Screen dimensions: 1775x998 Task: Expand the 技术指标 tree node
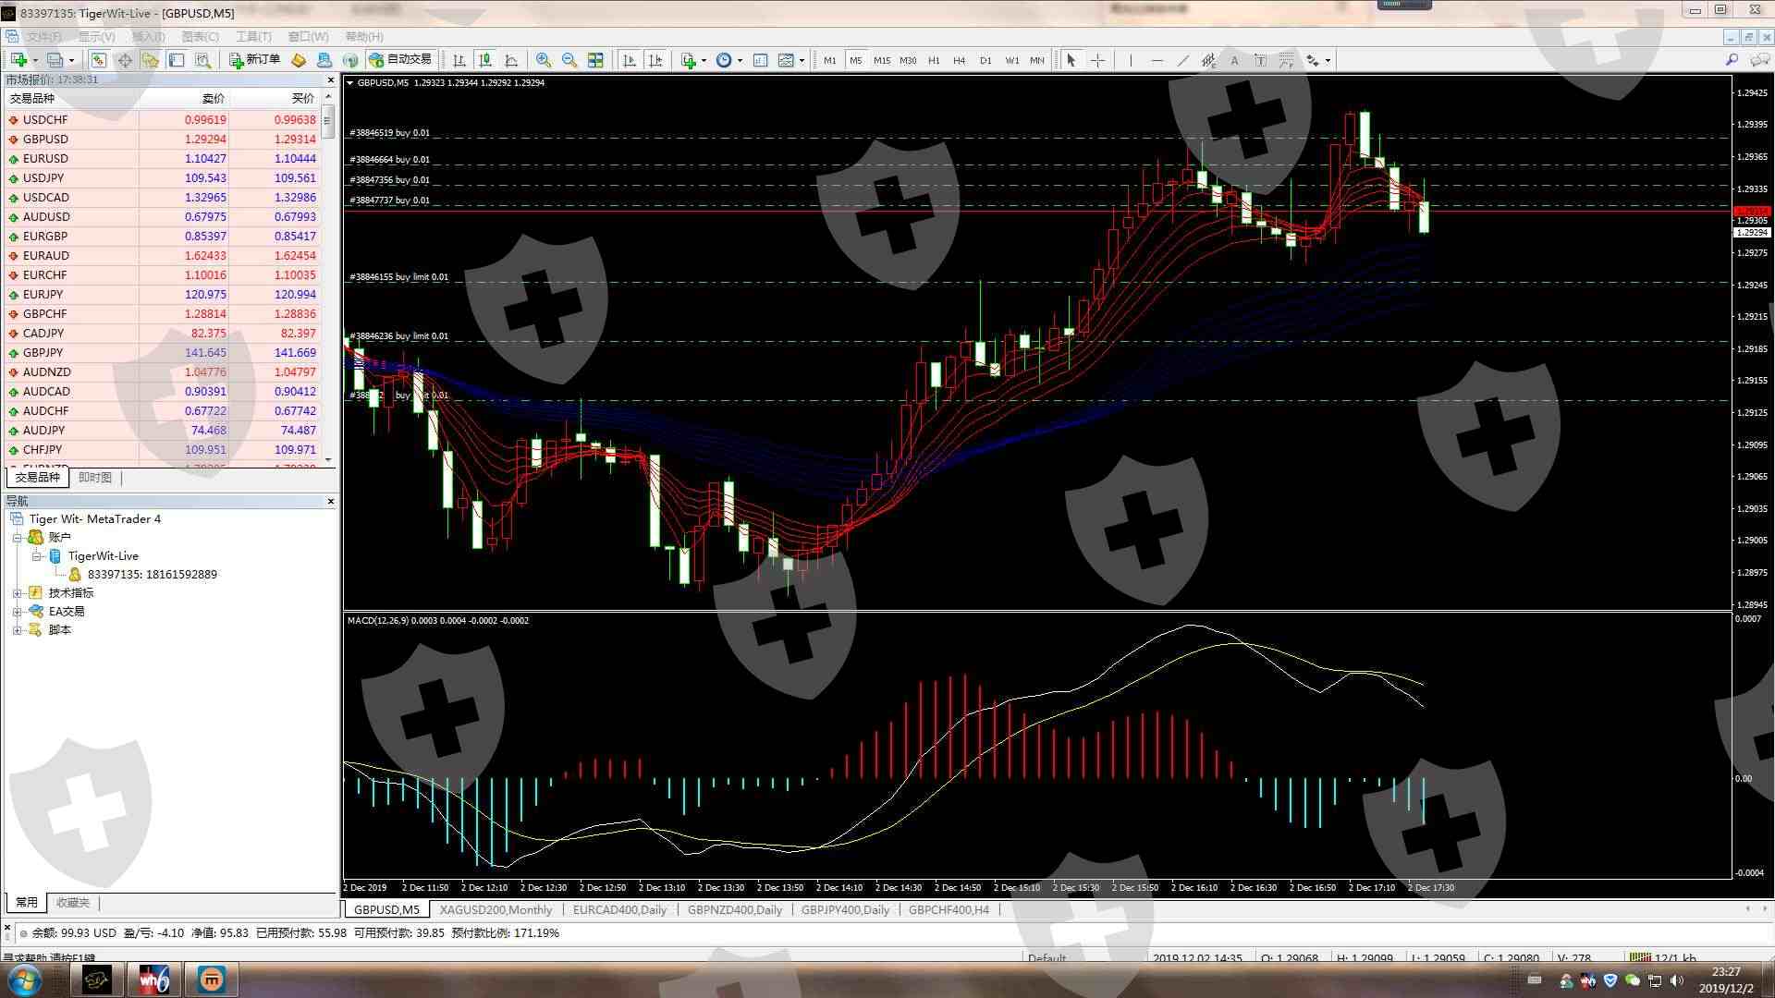(x=17, y=593)
